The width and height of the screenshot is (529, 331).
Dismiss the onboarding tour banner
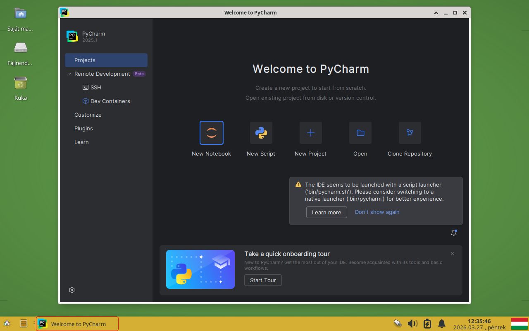point(452,253)
